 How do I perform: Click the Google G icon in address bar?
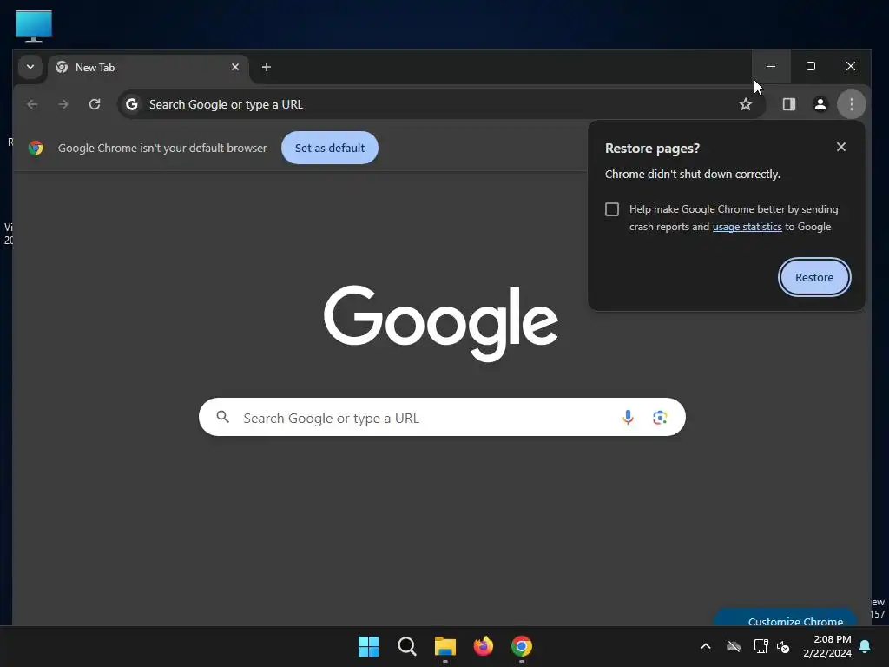pos(132,104)
